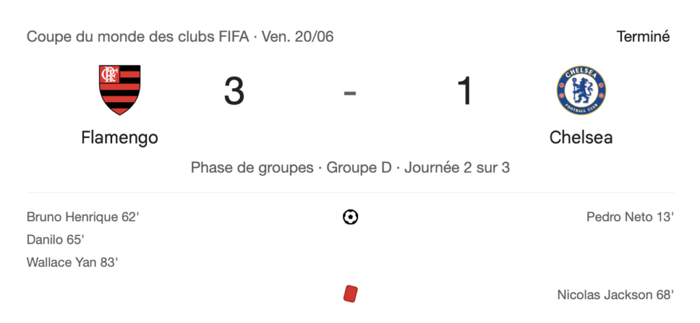This screenshot has height=323, width=700.
Task: Select Danilo 65' goal entry
Action: coord(55,240)
